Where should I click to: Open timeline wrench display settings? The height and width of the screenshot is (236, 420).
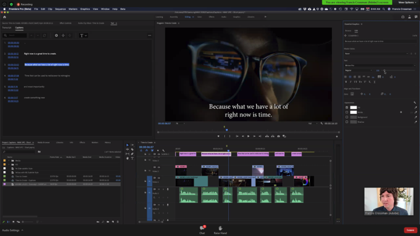[x=164, y=150]
